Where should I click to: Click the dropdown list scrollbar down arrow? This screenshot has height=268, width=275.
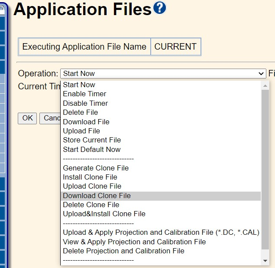(x=265, y=261)
